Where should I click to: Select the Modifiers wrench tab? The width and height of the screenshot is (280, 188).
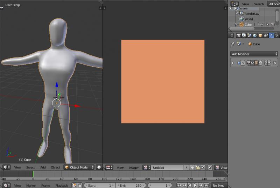click(x=271, y=35)
